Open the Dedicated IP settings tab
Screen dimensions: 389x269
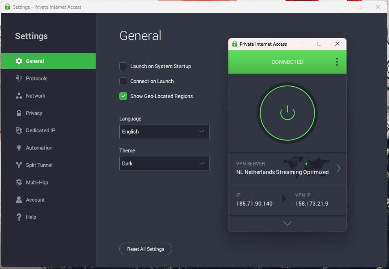[48, 130]
